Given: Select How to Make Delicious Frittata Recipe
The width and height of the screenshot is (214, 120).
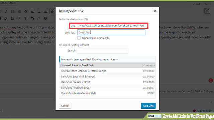Looking at the screenshot, I should [107, 71].
